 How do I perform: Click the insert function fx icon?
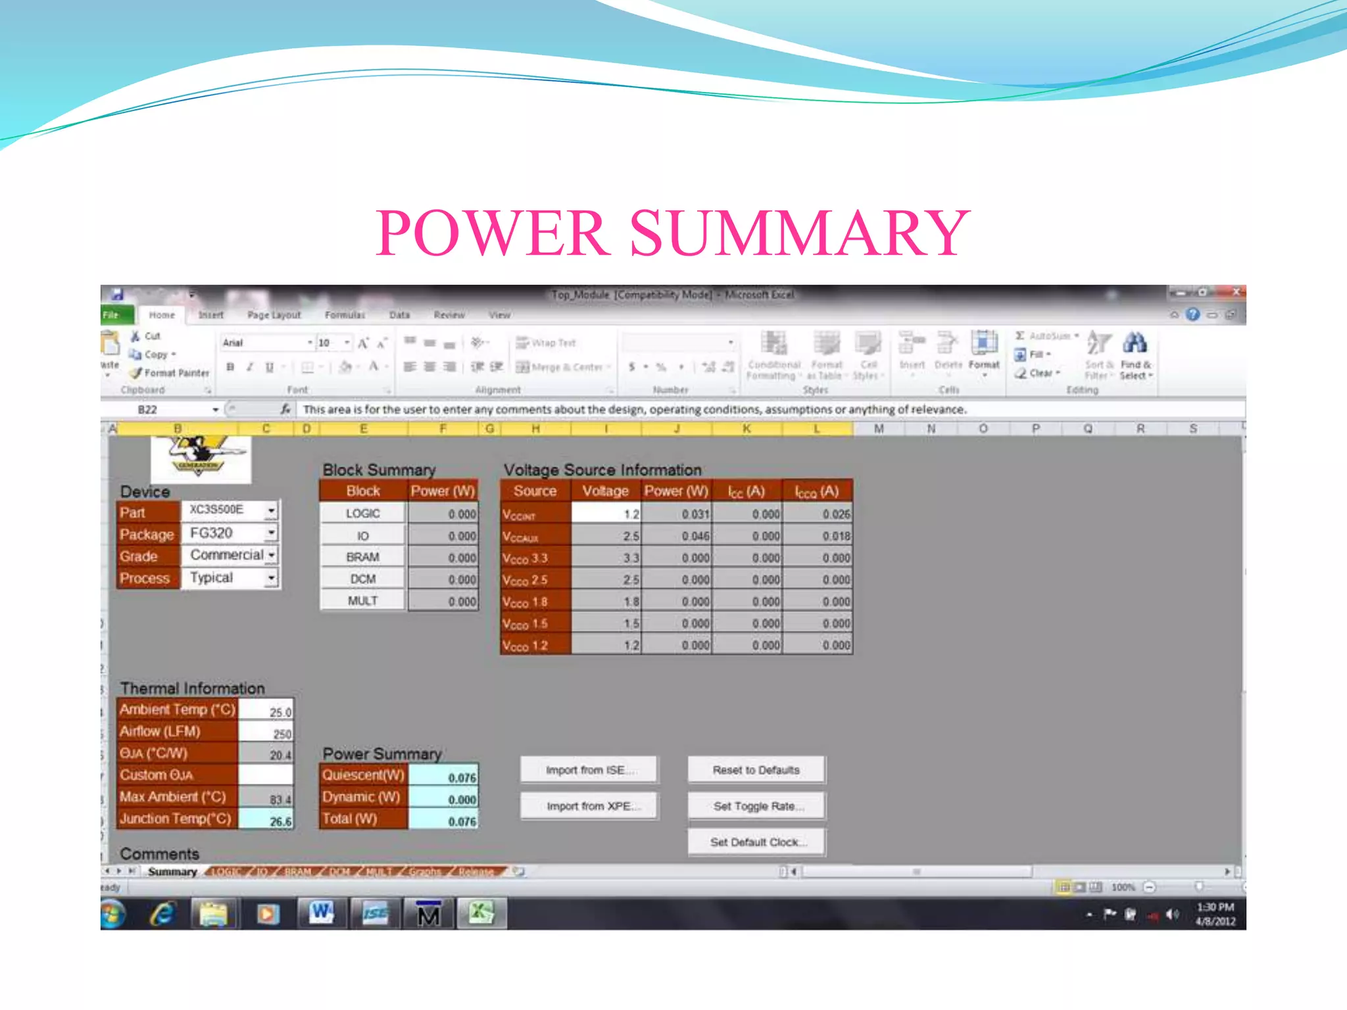click(285, 409)
